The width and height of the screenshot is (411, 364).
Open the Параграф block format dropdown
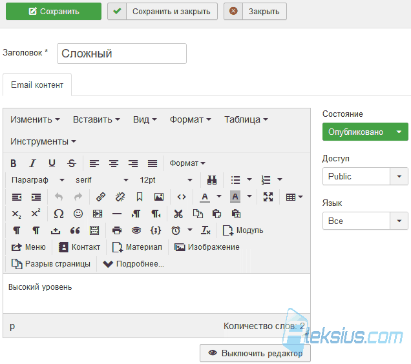point(37,180)
